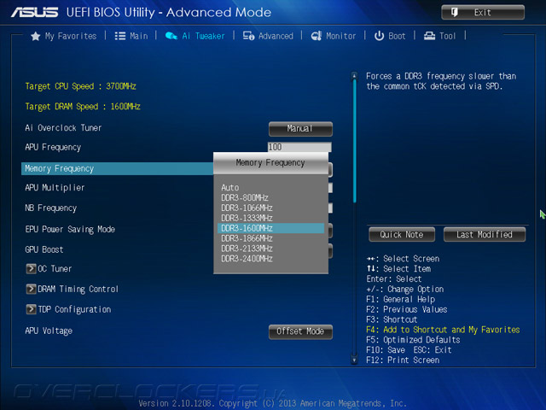Open the Ai Overclock Tuner Manual dropdown
Image resolution: width=546 pixels, height=410 pixels.
[300, 129]
